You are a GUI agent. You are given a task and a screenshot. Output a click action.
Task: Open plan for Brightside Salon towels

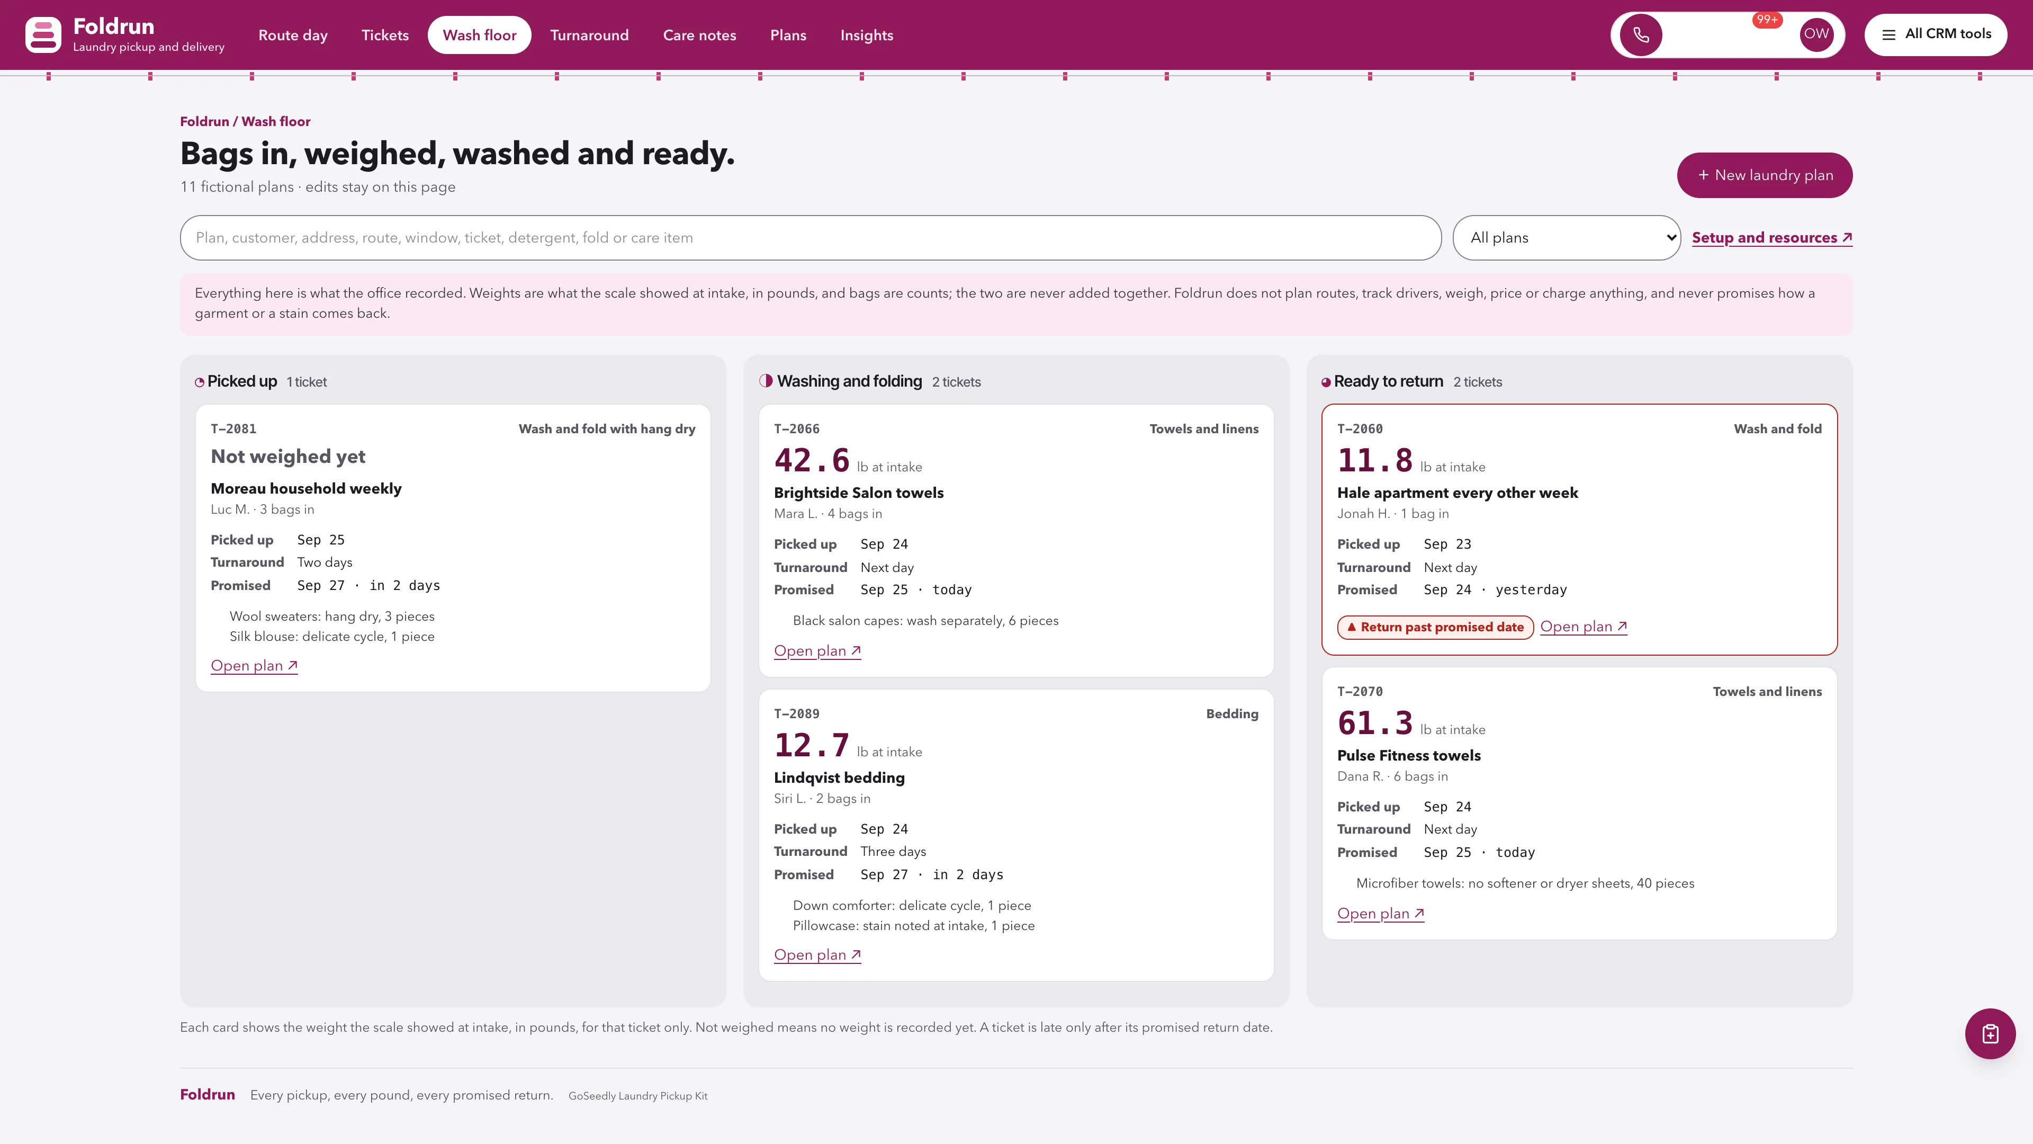coord(817,650)
